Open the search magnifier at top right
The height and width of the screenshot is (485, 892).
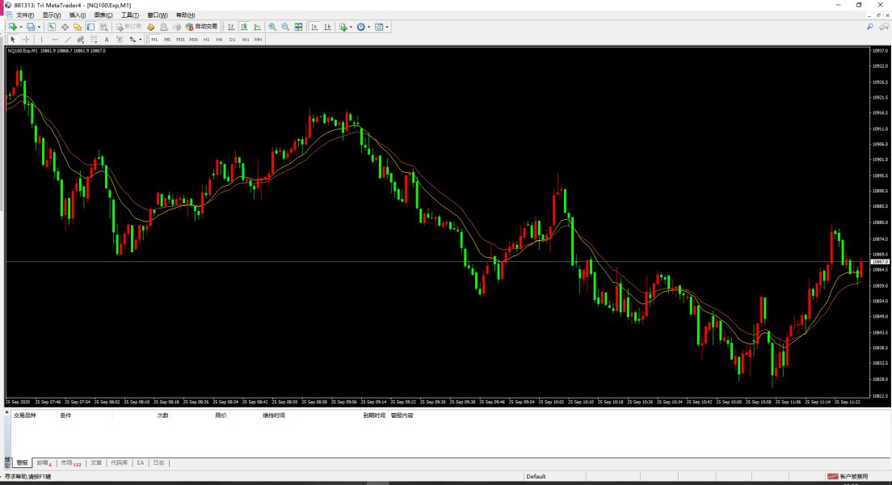[x=870, y=27]
